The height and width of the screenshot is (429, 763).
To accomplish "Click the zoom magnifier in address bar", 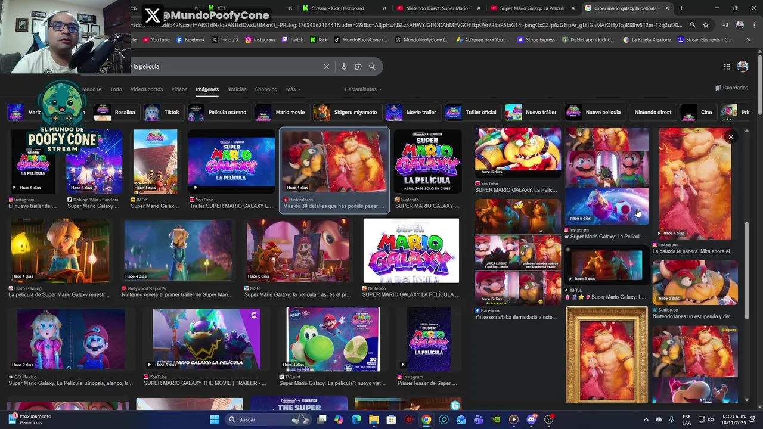I will point(693,25).
